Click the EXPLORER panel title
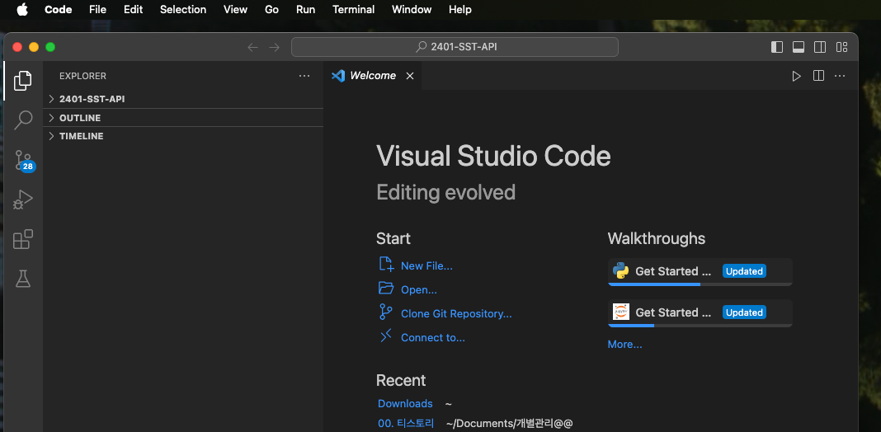 (x=82, y=76)
